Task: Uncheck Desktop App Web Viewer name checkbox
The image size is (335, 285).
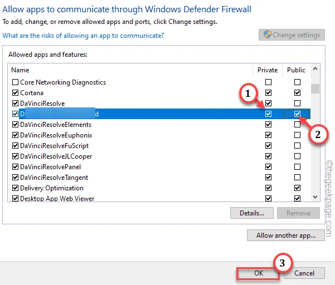Action: [15, 198]
